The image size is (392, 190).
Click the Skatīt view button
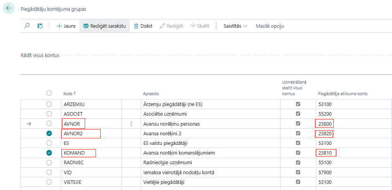click(x=200, y=26)
